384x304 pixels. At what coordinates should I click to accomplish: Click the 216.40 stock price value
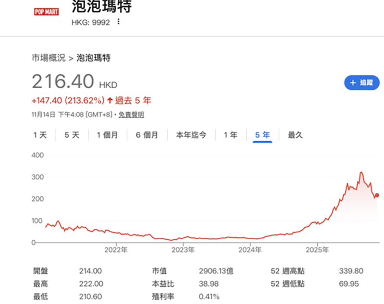(x=63, y=82)
